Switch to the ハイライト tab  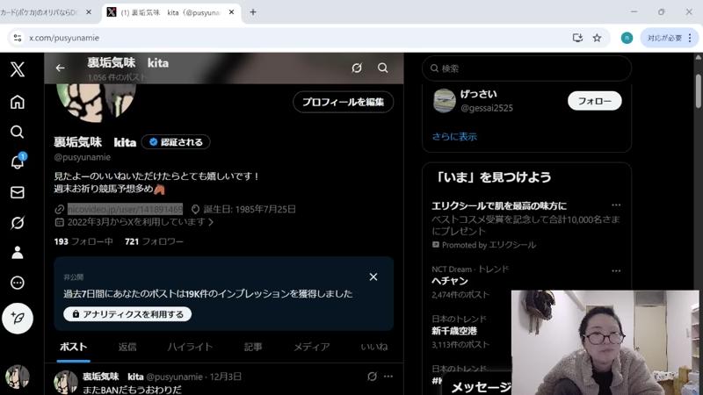pos(190,347)
